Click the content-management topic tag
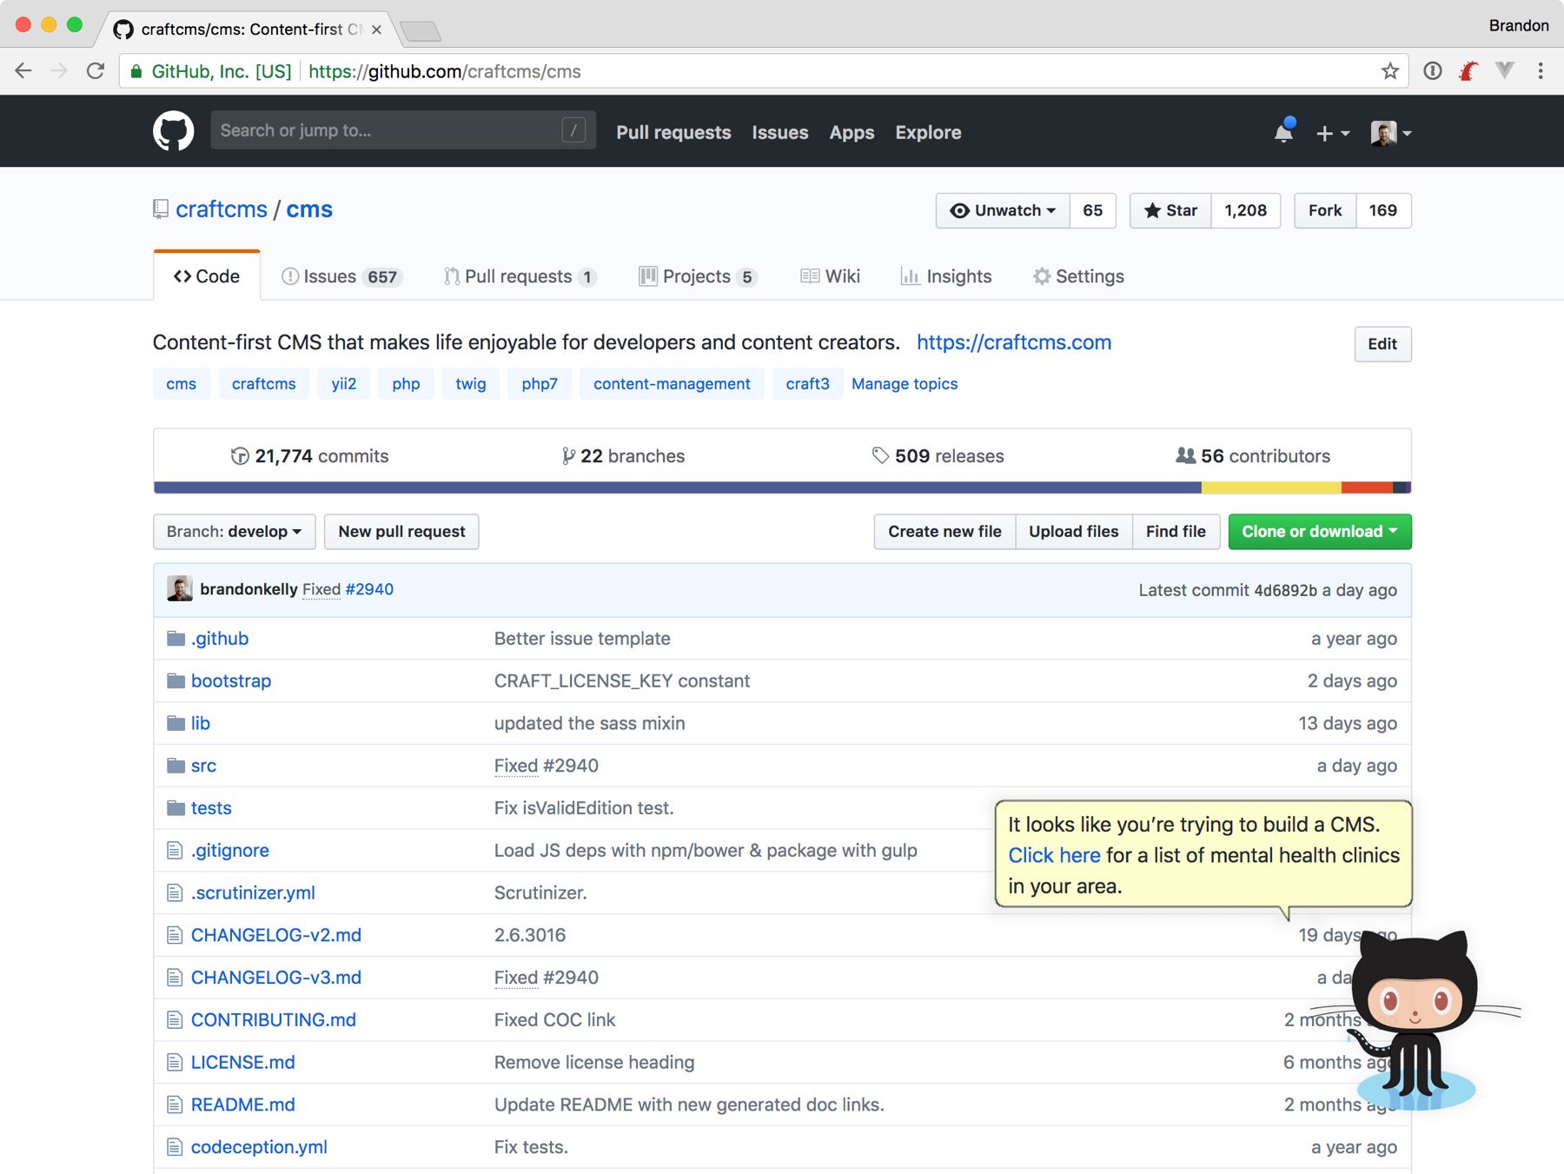The image size is (1564, 1174). tap(672, 383)
